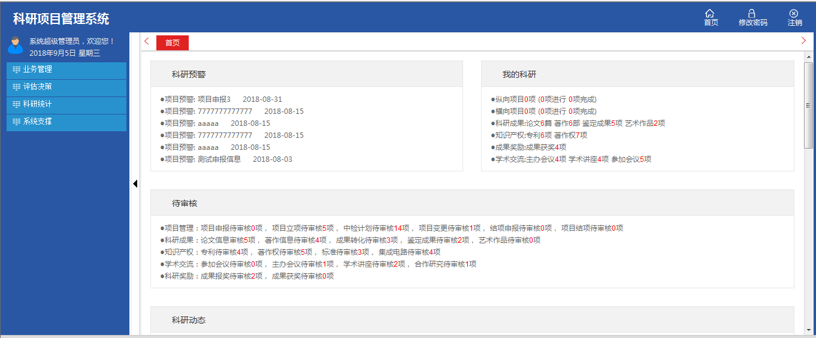Open 项目预警 项目申报3 entry

point(221,99)
